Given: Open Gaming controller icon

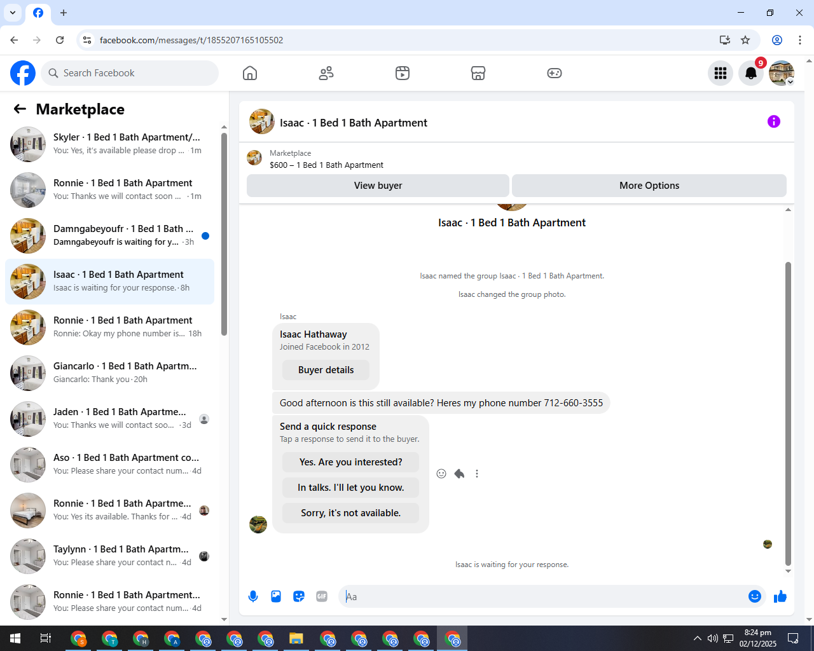Looking at the screenshot, I should point(555,73).
